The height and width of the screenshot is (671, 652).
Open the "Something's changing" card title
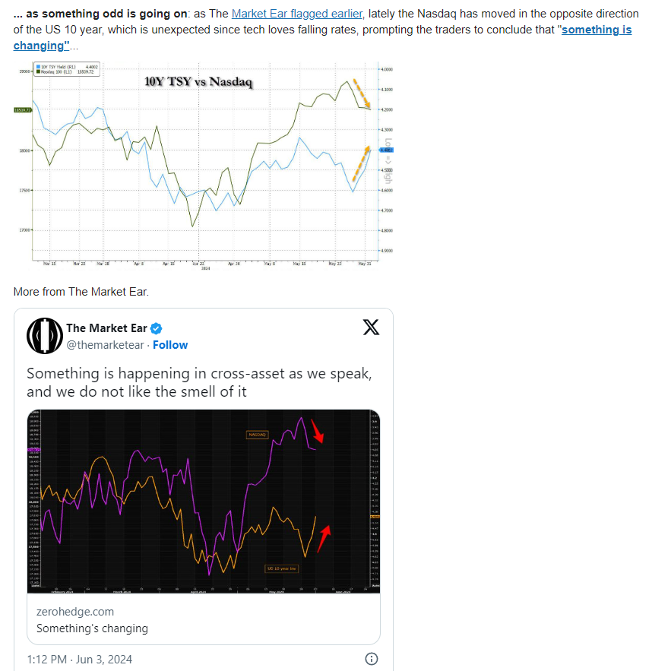(92, 628)
